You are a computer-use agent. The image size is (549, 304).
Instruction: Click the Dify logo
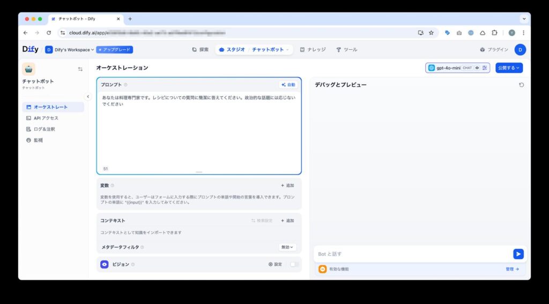(x=30, y=49)
